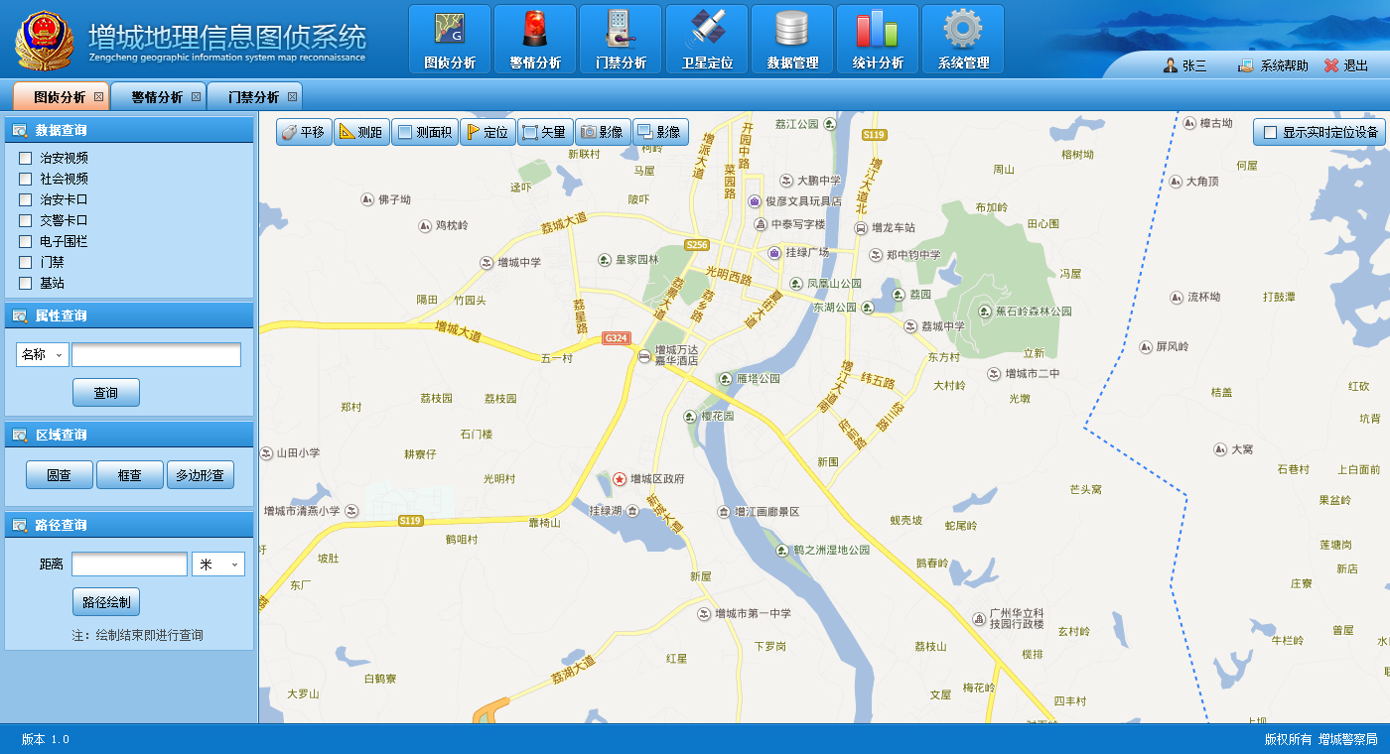Click the 影像 button with camera icon

603,132
